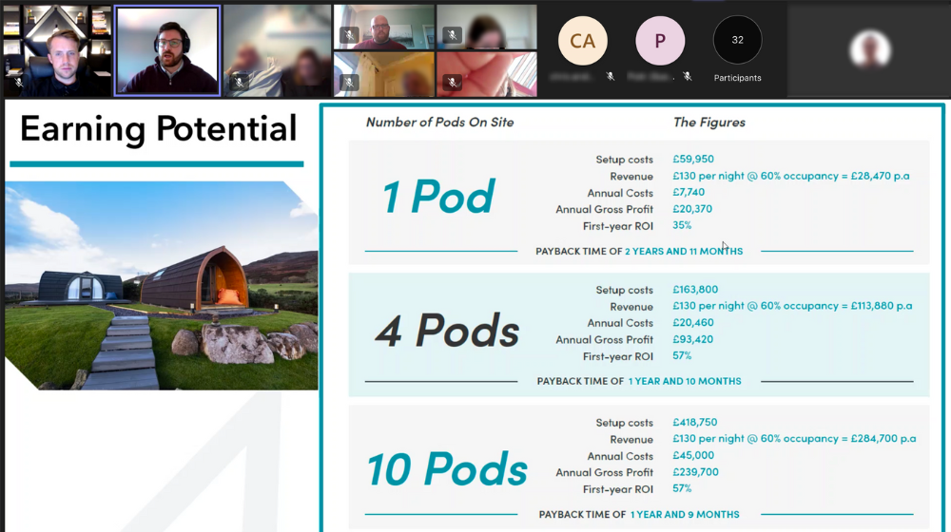Click gross profit value £239,700
This screenshot has height=532, width=951.
(695, 472)
